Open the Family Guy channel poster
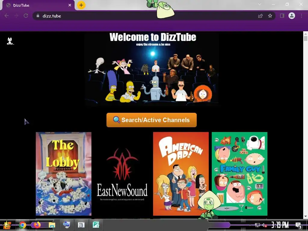This screenshot has height=231, width=308. (239, 174)
